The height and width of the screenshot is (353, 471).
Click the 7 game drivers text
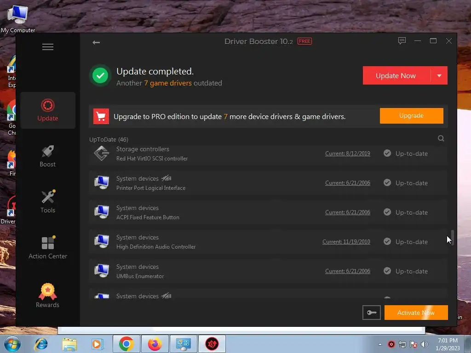(x=167, y=83)
